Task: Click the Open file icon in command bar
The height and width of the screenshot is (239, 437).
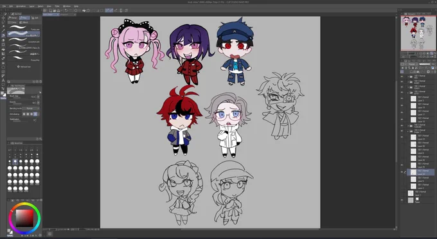Action: [54, 10]
